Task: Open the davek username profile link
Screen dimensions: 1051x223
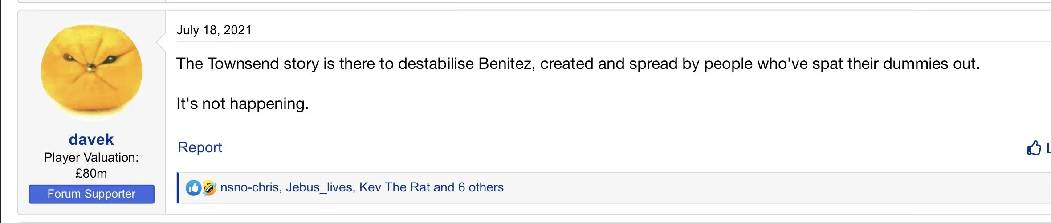Action: tap(91, 139)
